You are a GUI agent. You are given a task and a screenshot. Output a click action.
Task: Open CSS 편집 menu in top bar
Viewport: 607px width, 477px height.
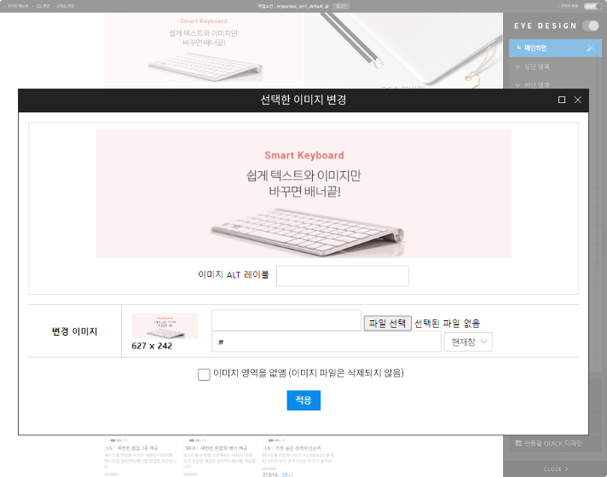[x=42, y=6]
